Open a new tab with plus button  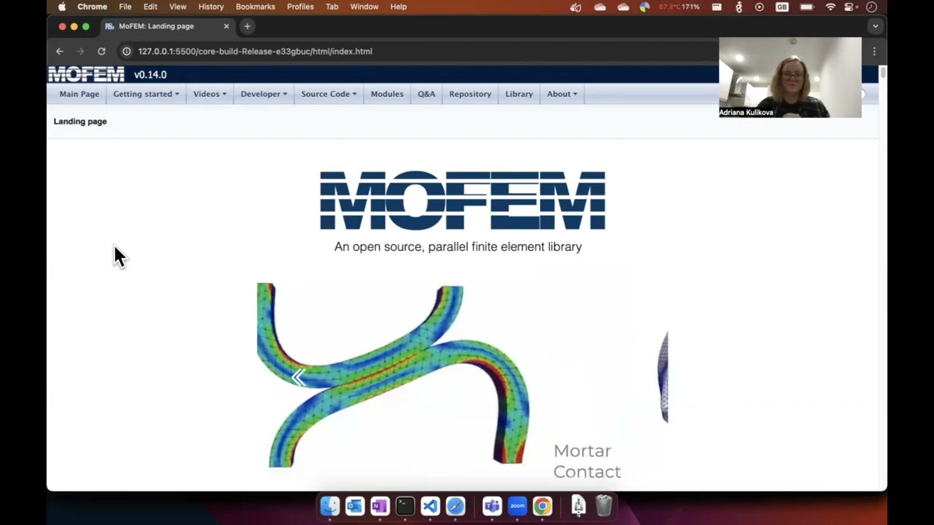click(x=247, y=26)
